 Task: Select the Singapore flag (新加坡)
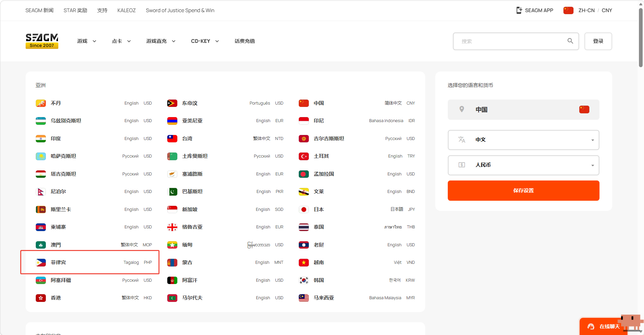[x=172, y=210]
